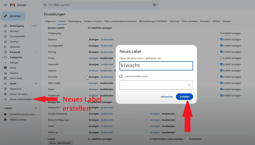Click Anzeigen for Spam row

[x=93, y=89]
